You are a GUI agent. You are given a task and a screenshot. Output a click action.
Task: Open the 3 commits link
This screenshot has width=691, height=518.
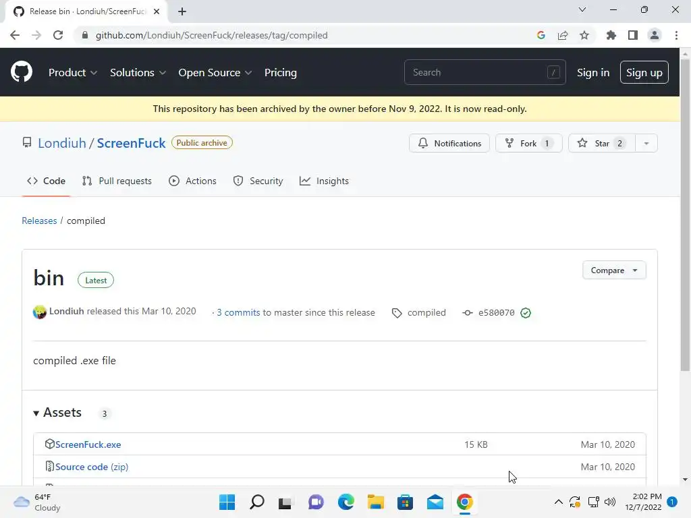point(238,312)
